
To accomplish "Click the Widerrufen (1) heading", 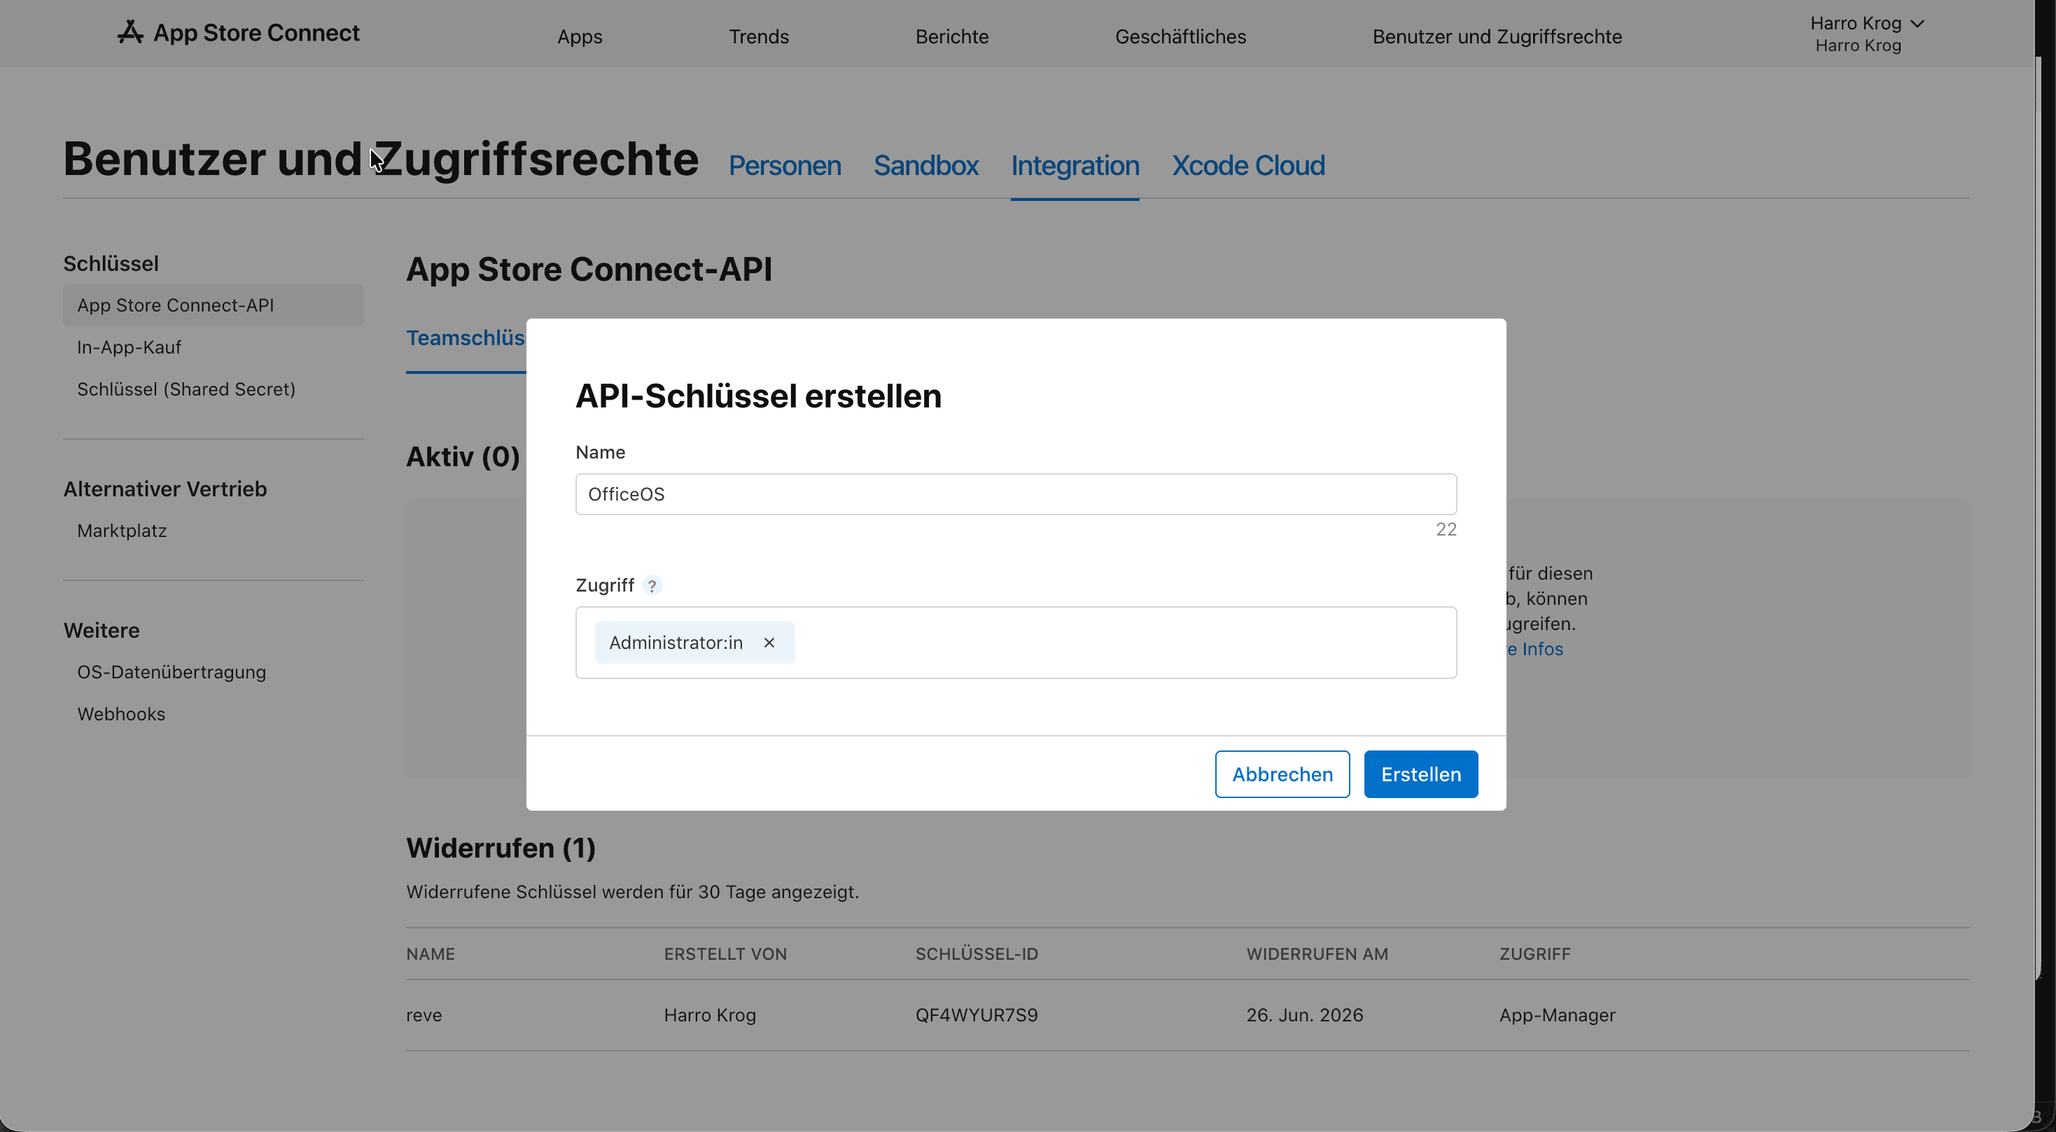I will click(x=501, y=848).
